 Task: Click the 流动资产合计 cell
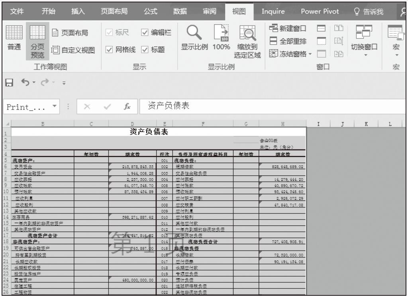(x=43, y=235)
